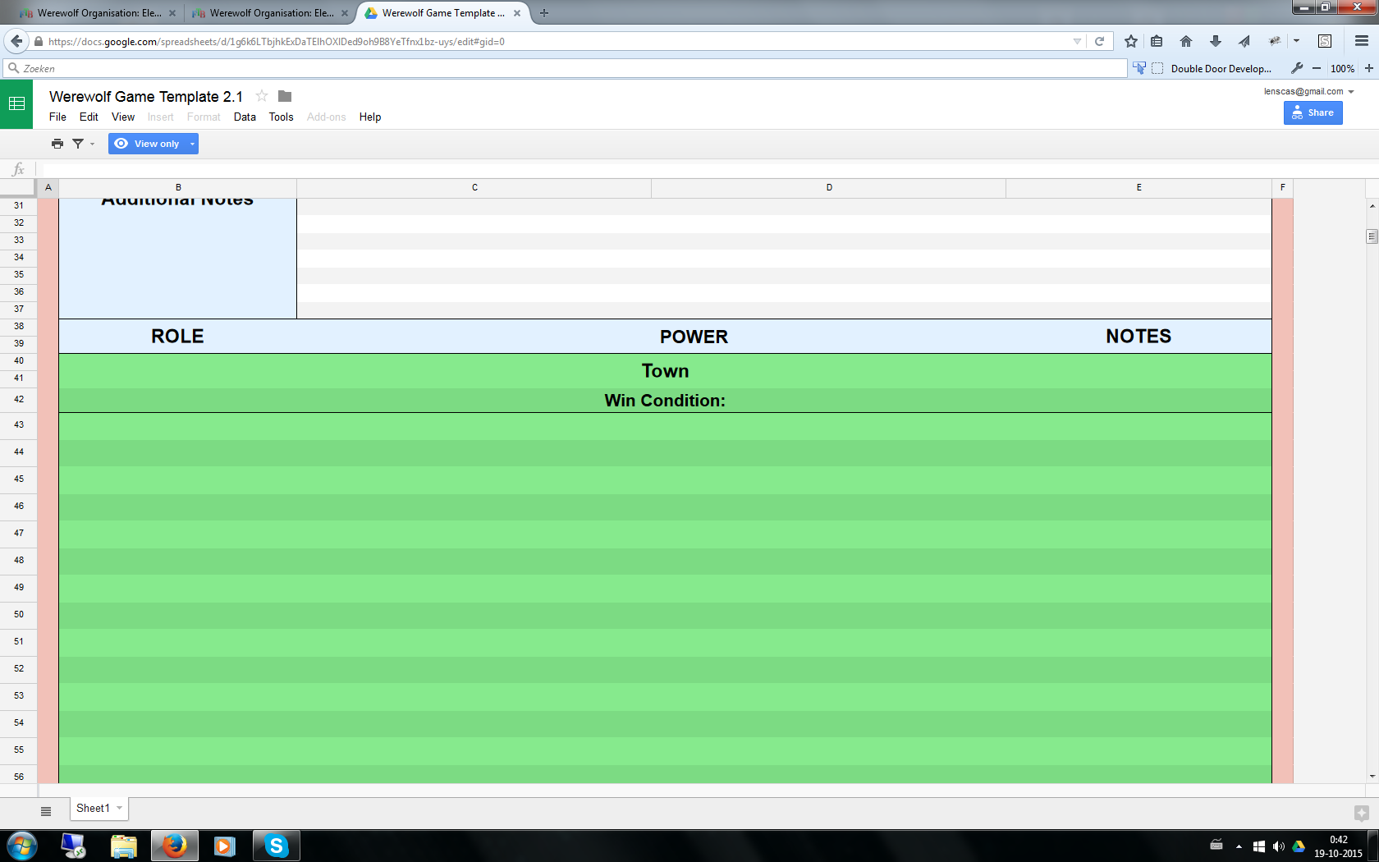Star the Werewolf Game Template document
The height and width of the screenshot is (862, 1379).
tap(262, 96)
